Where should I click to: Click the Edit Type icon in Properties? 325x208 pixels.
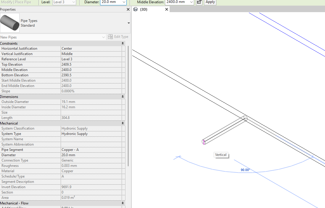(110, 37)
